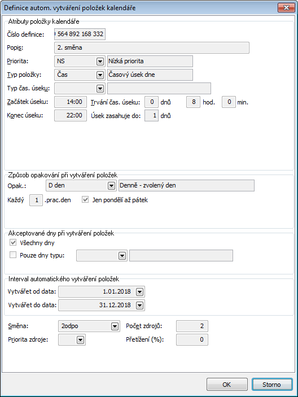Expand the Směna dropdown list
This screenshot has height=397, width=298.
(115, 326)
